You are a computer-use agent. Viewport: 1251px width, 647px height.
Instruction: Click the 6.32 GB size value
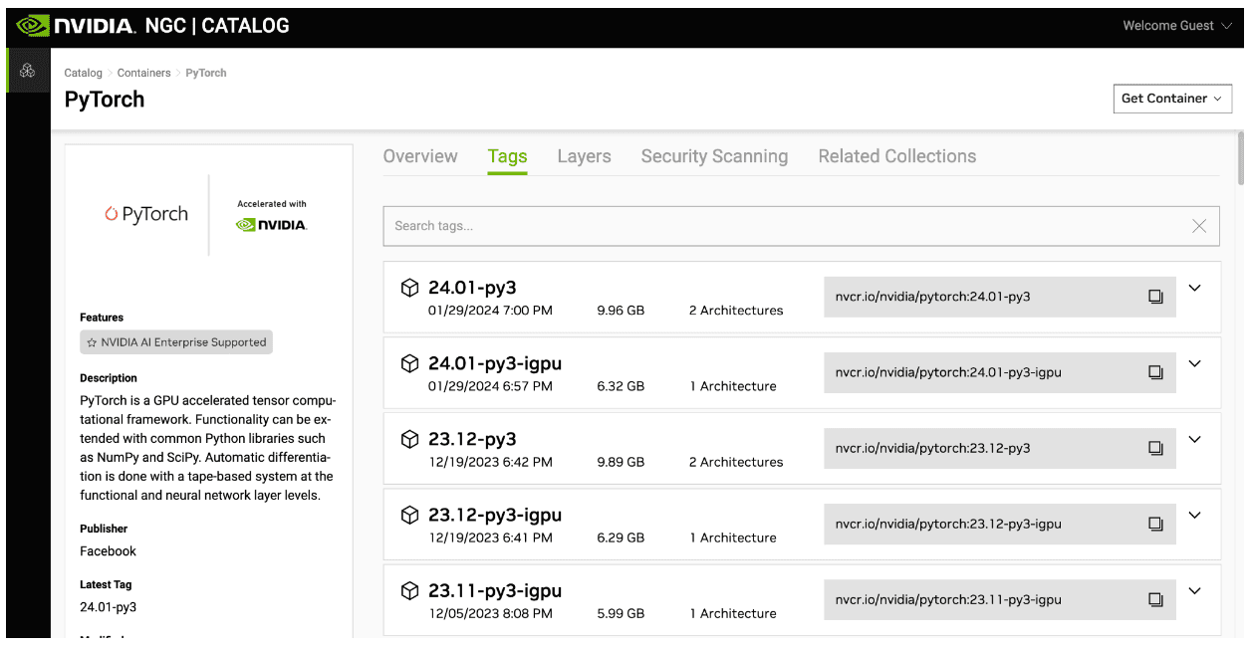[x=621, y=386]
